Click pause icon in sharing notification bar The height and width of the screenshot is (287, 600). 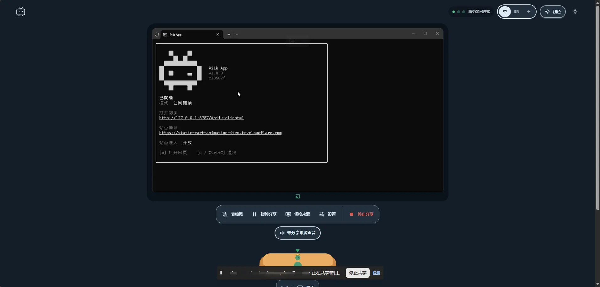[x=221, y=273]
